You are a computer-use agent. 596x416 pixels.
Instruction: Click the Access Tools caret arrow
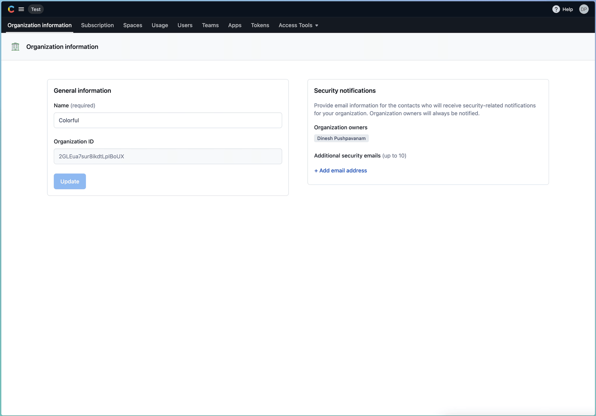[x=317, y=26]
